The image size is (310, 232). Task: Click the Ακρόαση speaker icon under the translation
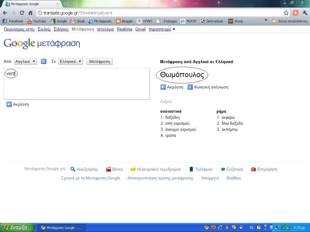coord(163,87)
